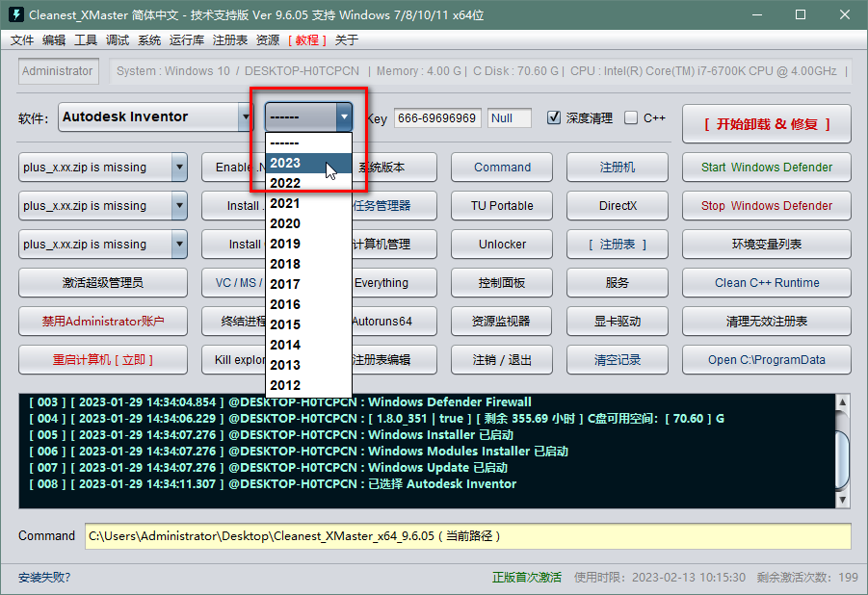The height and width of the screenshot is (595, 868).
Task: Expand the third plus_x.xx.zip dropdown
Action: pyautogui.click(x=179, y=245)
